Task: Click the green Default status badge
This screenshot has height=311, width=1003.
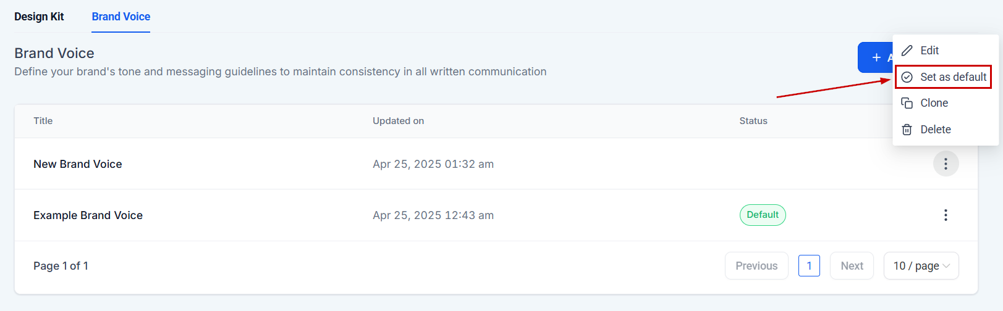Action: (x=763, y=215)
